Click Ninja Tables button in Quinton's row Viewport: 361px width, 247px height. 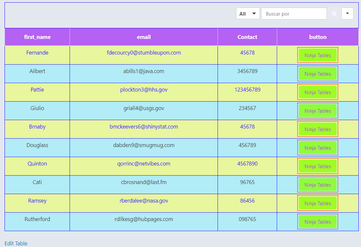[318, 166]
